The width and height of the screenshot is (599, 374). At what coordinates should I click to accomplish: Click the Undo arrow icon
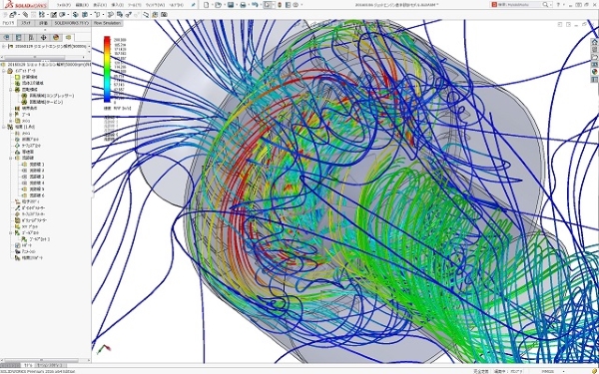coord(255,5)
